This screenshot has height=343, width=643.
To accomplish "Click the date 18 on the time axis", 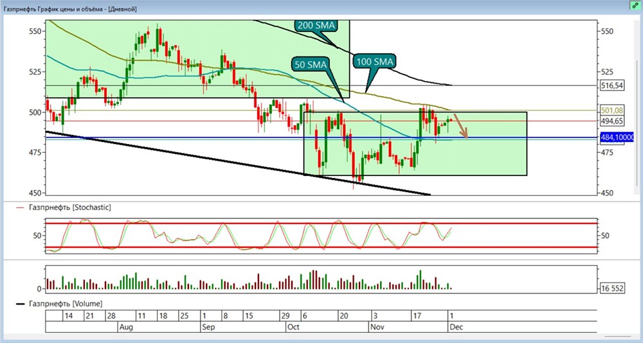I will pos(163,316).
